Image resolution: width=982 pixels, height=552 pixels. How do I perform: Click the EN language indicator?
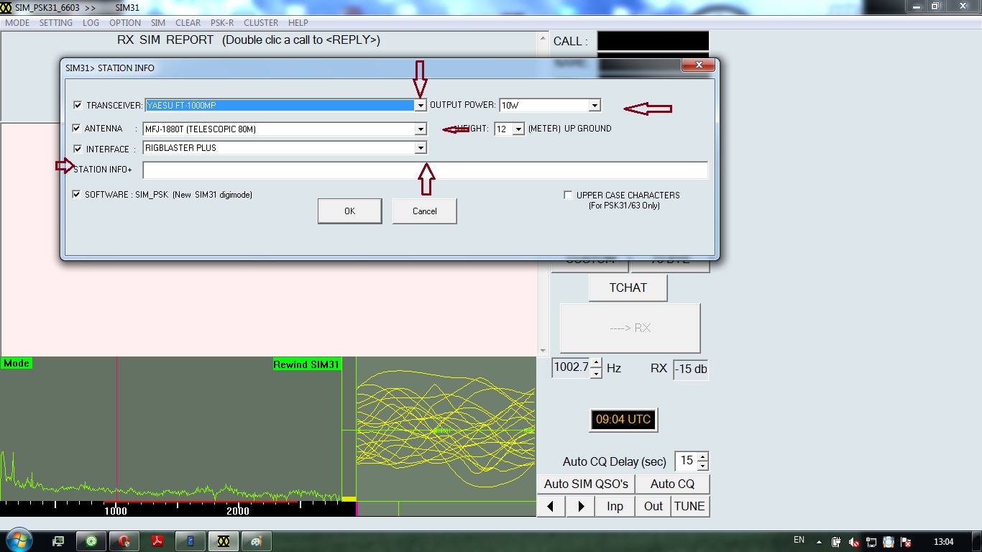pyautogui.click(x=799, y=540)
